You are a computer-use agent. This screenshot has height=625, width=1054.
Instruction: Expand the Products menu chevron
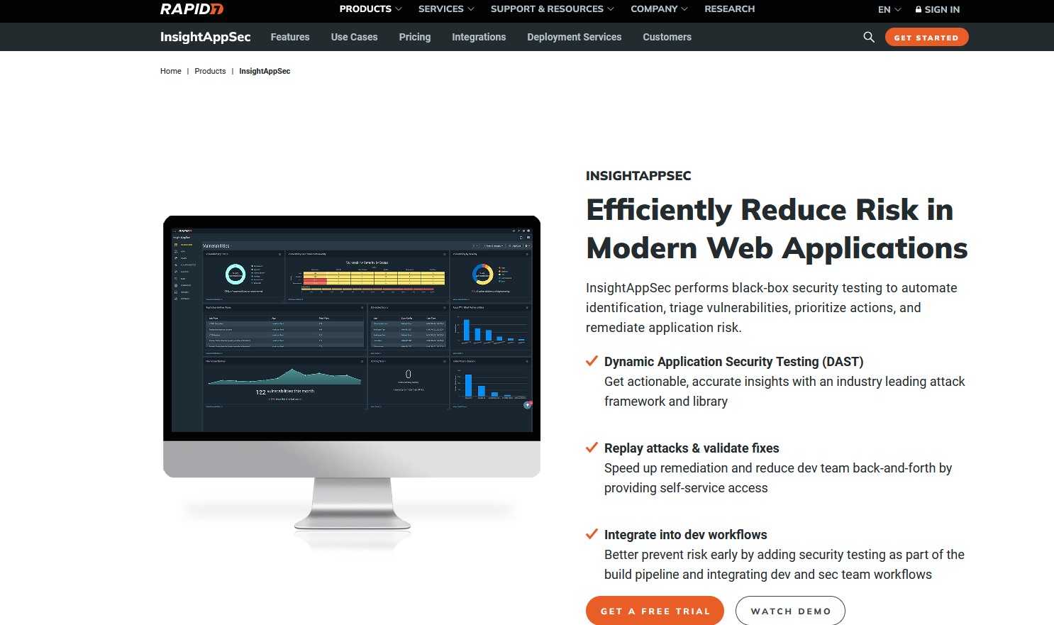point(399,9)
